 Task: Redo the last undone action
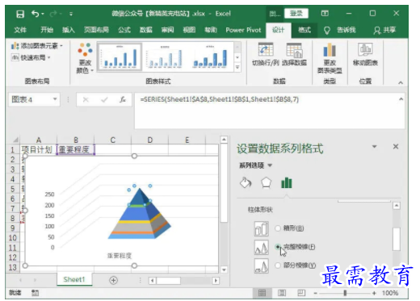pyautogui.click(x=53, y=14)
